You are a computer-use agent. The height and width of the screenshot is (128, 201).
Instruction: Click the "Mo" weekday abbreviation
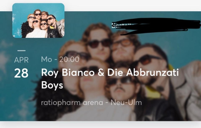coord(46,59)
